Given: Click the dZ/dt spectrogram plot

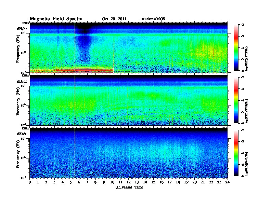Looking at the screenshot, I should pos(129,153).
